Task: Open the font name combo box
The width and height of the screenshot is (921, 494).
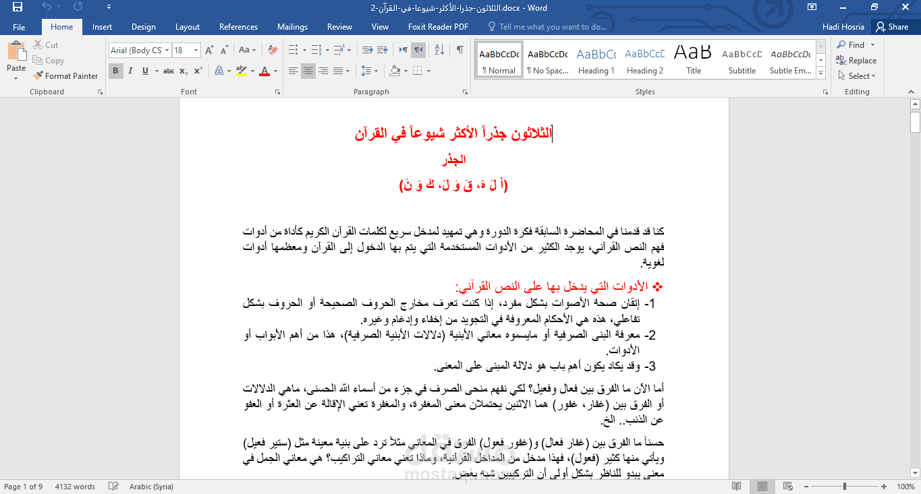Action: click(x=140, y=50)
